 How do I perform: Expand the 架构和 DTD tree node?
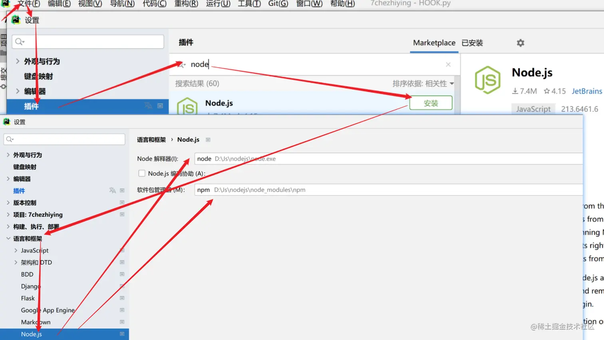click(16, 262)
